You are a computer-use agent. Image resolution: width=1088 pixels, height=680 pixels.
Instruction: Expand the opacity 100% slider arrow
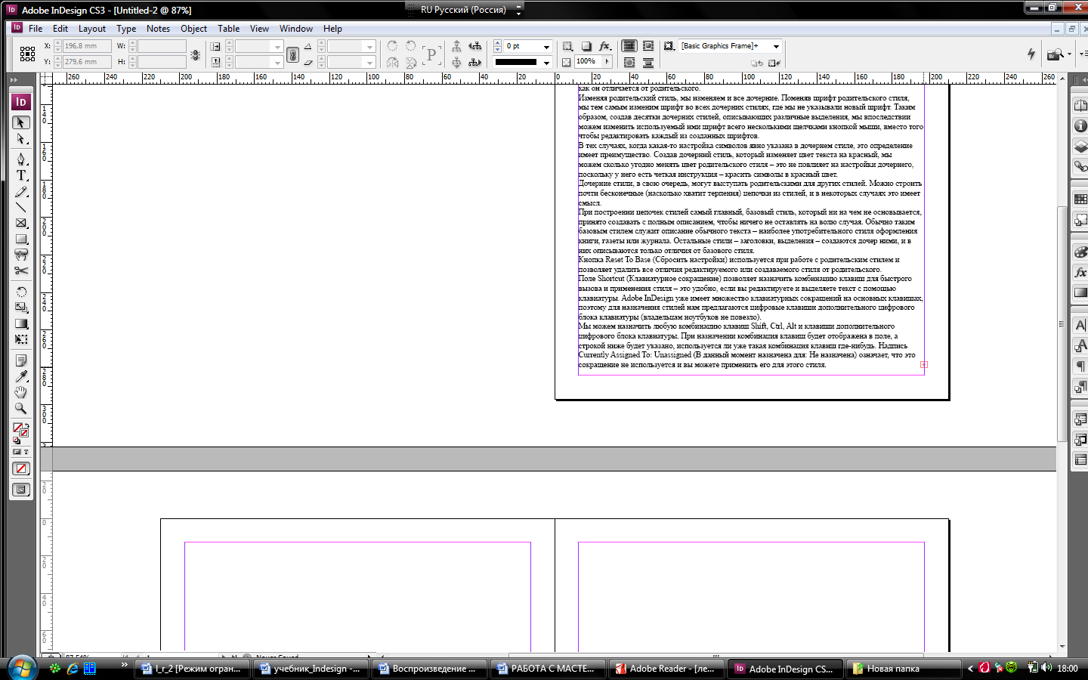[x=607, y=62]
